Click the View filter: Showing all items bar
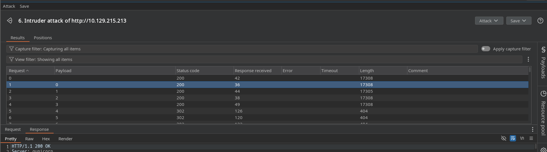The width and height of the screenshot is (547, 152). (264, 59)
